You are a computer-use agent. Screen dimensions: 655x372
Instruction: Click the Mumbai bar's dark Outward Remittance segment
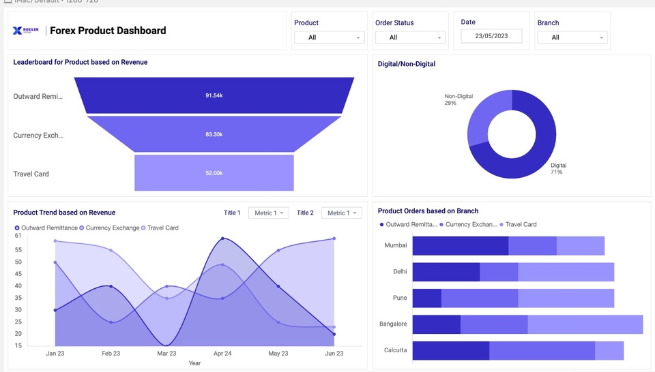(460, 246)
